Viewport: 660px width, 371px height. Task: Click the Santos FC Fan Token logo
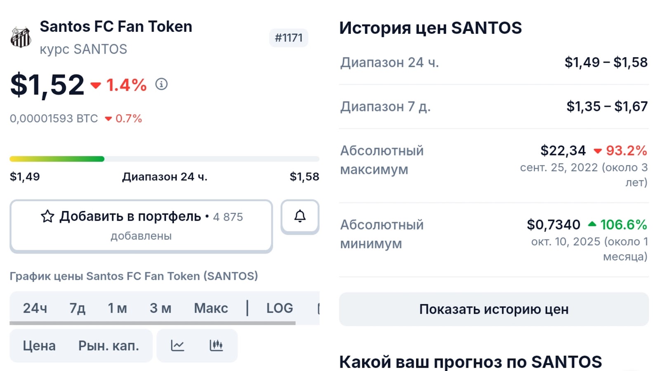point(21,37)
